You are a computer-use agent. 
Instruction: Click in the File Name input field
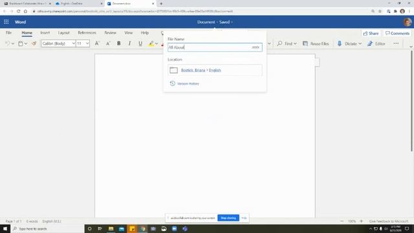[215, 47]
